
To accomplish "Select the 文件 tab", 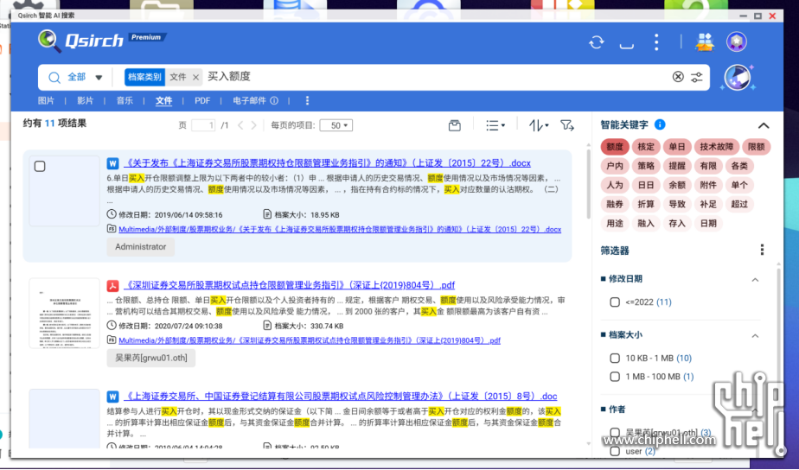I will pyautogui.click(x=163, y=100).
